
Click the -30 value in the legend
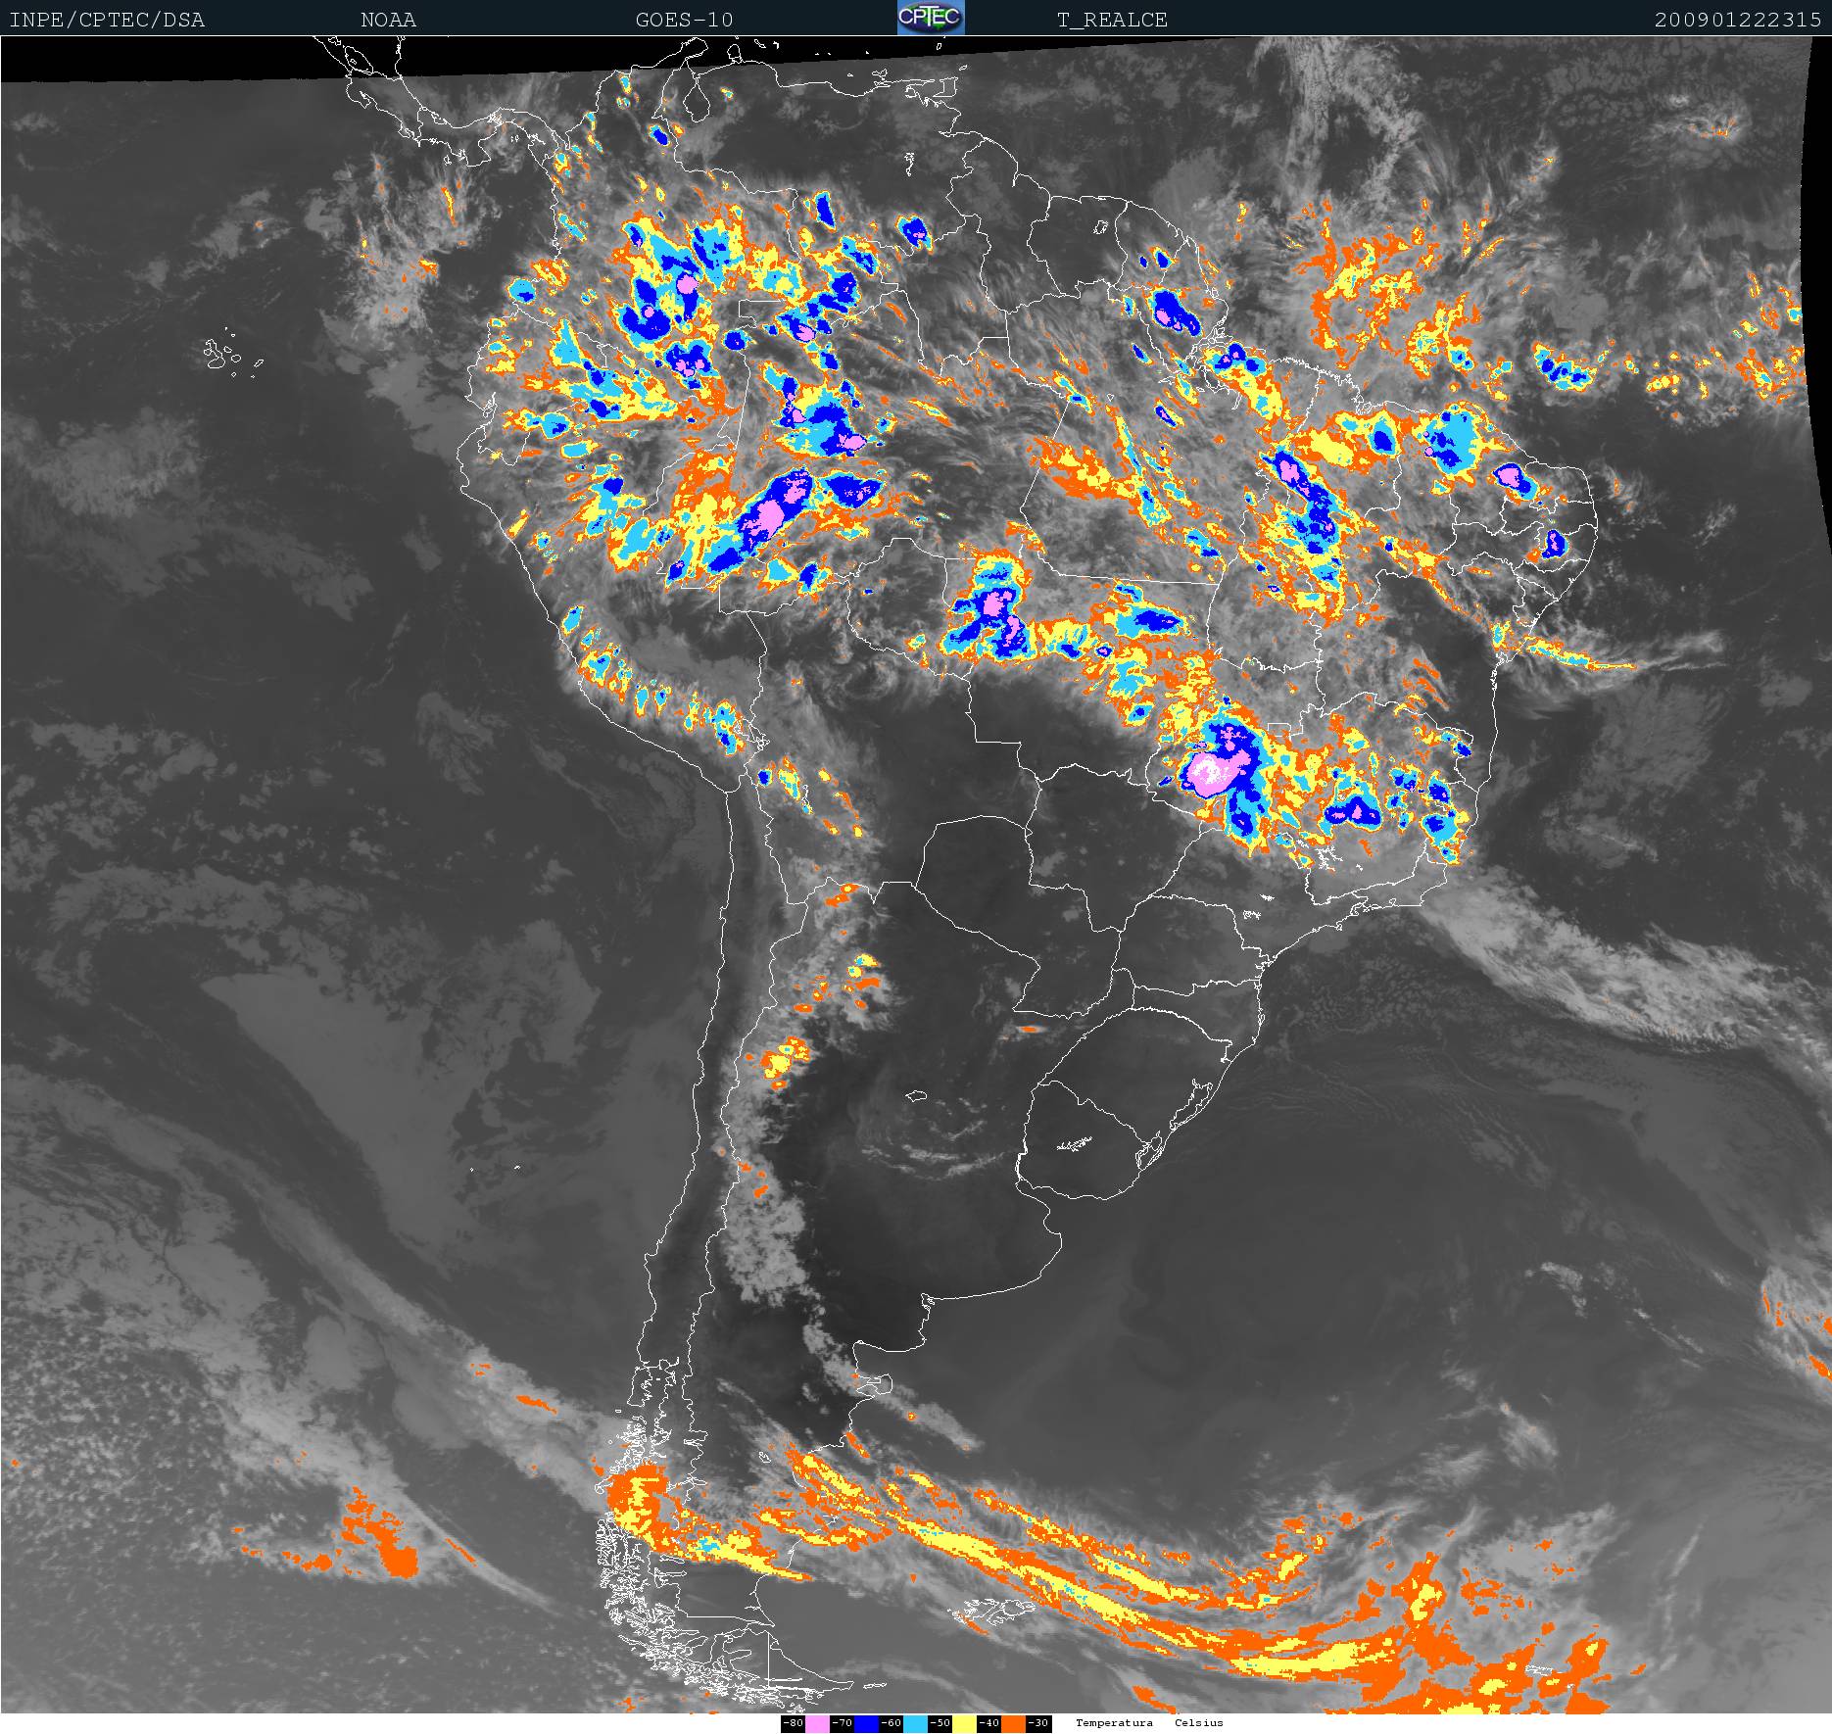click(x=1037, y=1723)
